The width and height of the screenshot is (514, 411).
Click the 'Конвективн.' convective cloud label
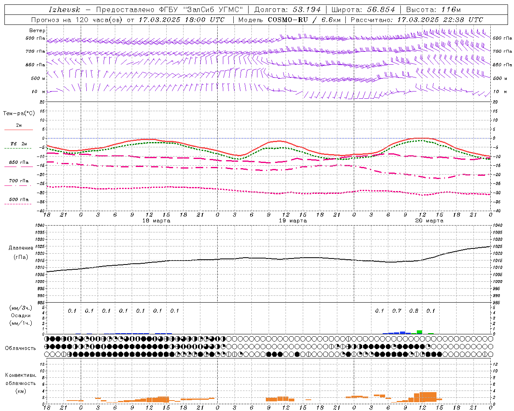point(21,375)
